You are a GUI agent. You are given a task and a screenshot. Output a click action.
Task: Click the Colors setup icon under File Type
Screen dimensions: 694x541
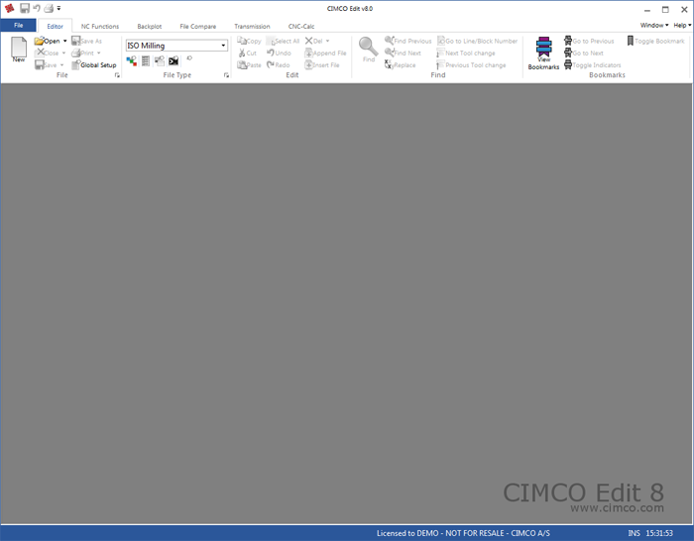[x=132, y=61]
